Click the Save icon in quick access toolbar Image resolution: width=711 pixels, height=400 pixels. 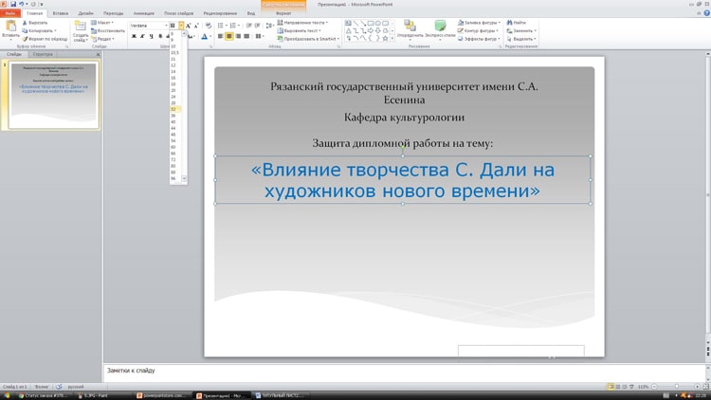pos(13,4)
